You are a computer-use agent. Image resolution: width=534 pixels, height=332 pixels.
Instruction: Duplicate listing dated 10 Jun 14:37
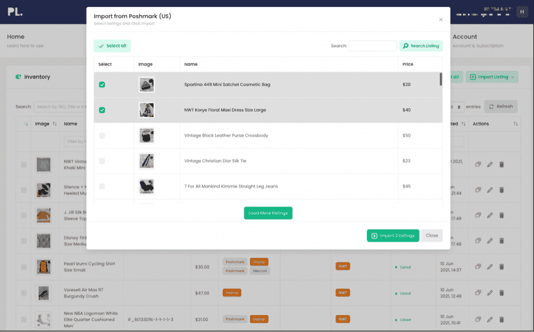coord(478,267)
